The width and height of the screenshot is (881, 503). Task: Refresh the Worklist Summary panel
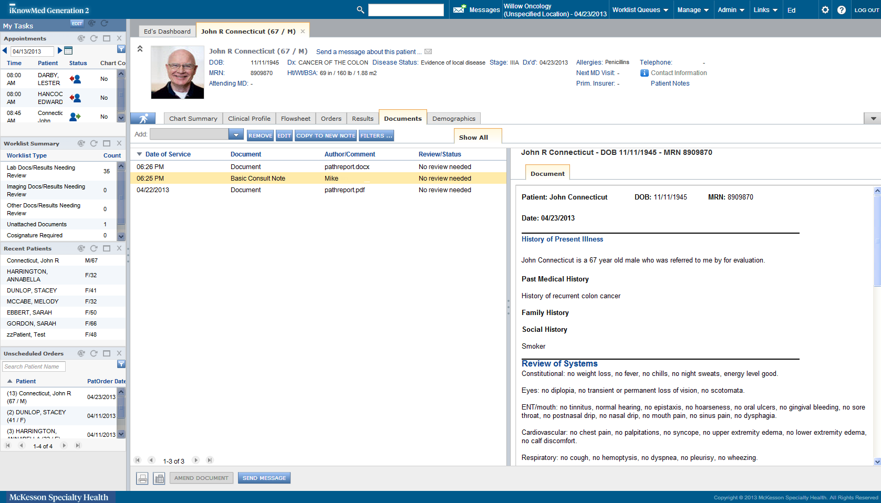[94, 143]
